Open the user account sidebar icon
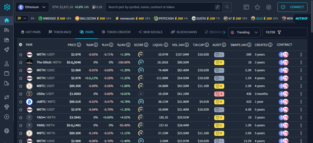 click(7, 64)
